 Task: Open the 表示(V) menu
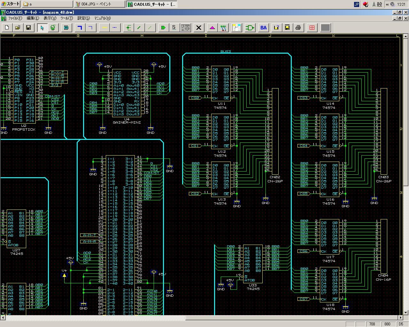pos(50,18)
